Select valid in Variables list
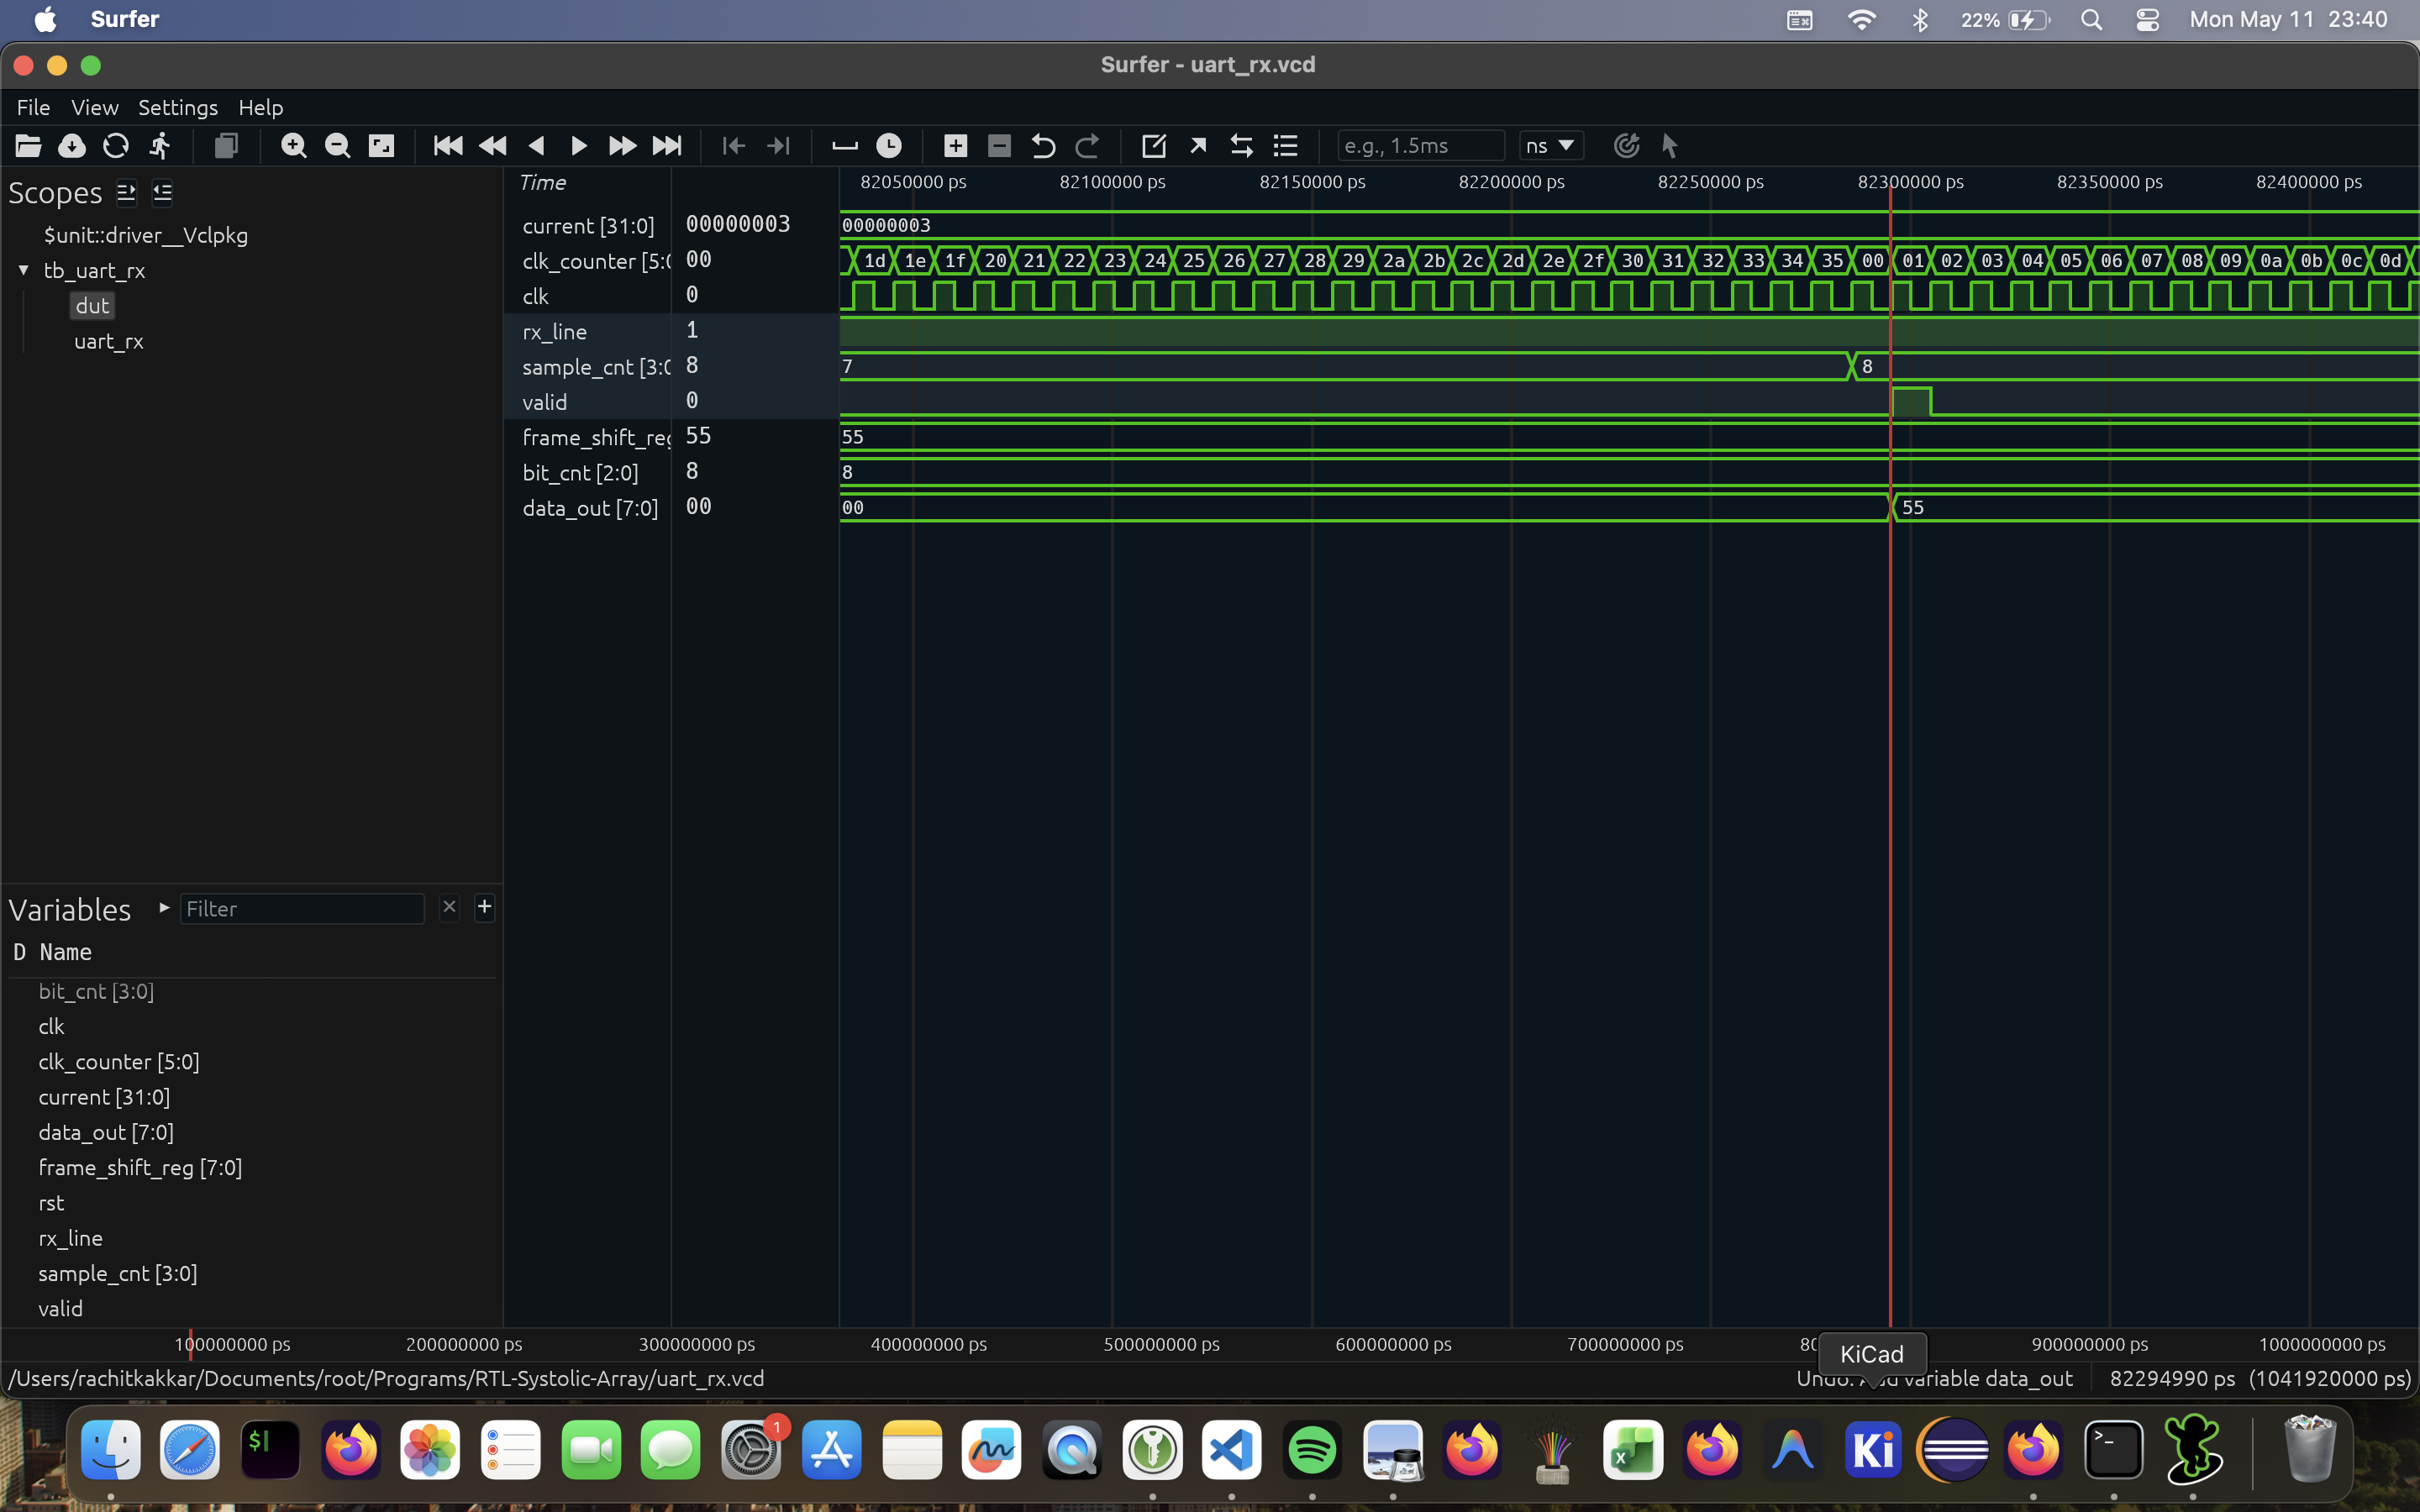Screen dimensions: 2420x1512 point(61,1308)
